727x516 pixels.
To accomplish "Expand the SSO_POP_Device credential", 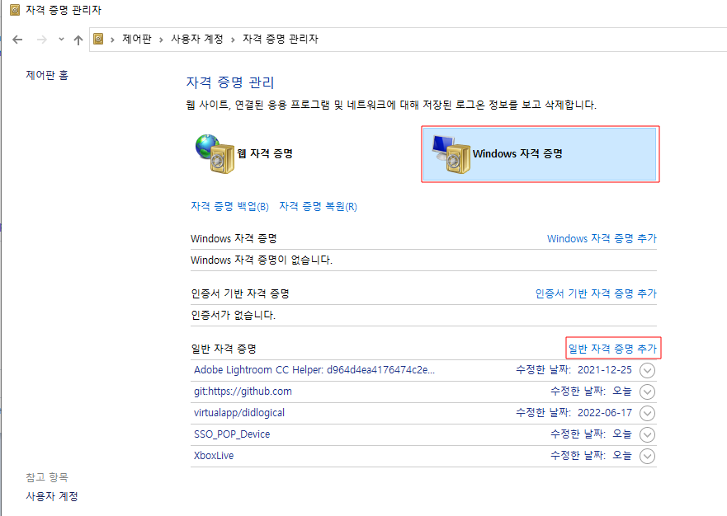I will (648, 434).
